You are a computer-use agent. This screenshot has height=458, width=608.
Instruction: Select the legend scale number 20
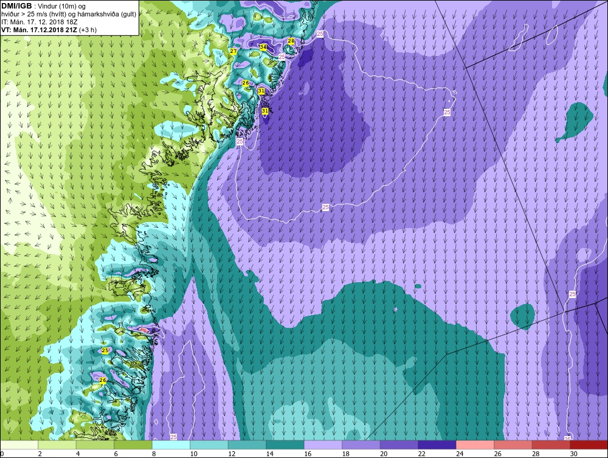point(384,454)
